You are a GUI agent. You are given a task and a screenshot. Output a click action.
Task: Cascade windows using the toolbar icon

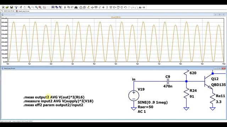click(x=57, y=7)
